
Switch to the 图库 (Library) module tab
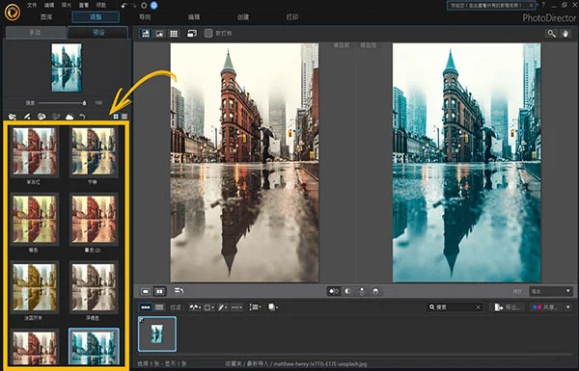coord(46,17)
